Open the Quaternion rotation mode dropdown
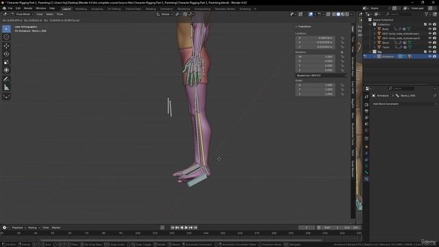 point(321,75)
